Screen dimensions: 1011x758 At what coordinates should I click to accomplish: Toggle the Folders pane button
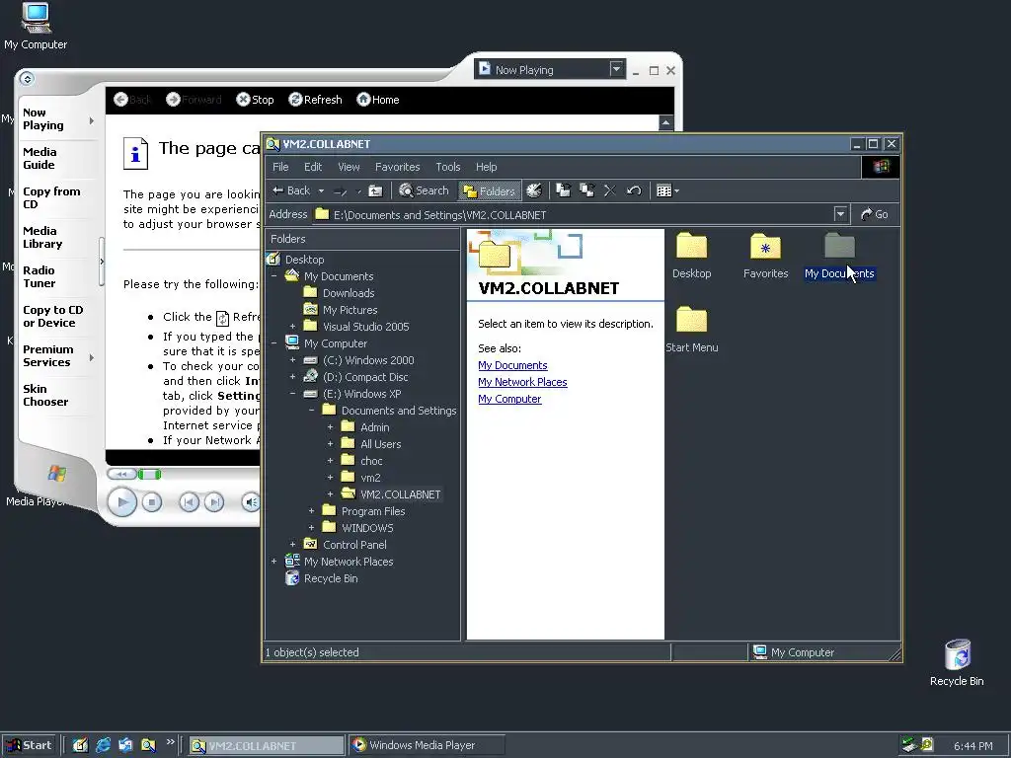490,190
